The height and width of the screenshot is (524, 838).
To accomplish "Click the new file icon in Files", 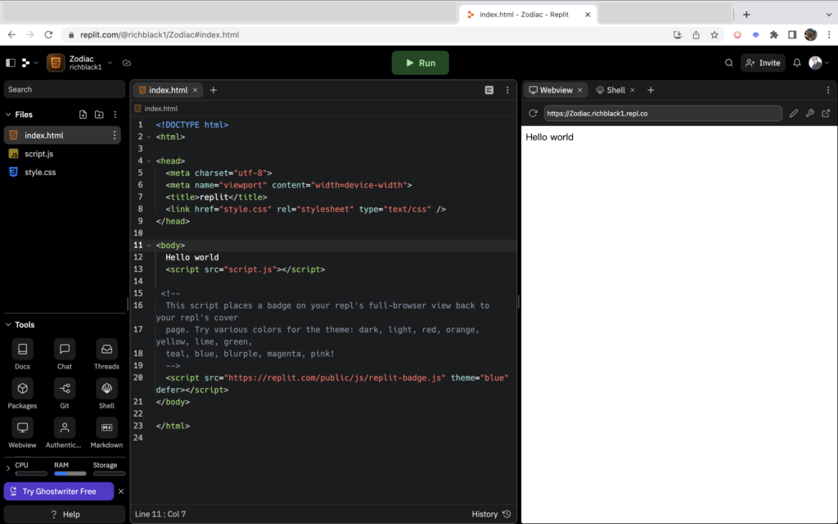I will pos(83,115).
